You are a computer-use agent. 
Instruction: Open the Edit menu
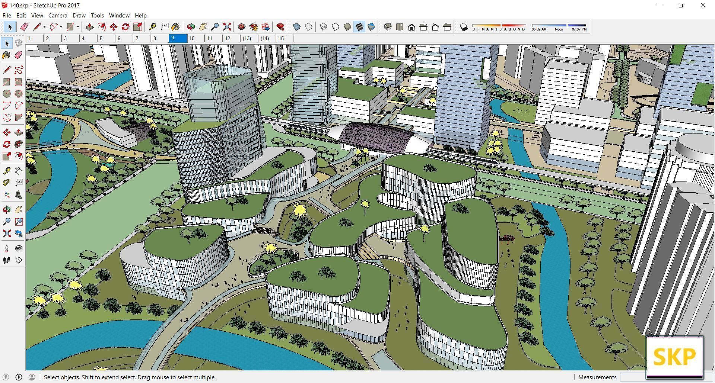click(21, 15)
